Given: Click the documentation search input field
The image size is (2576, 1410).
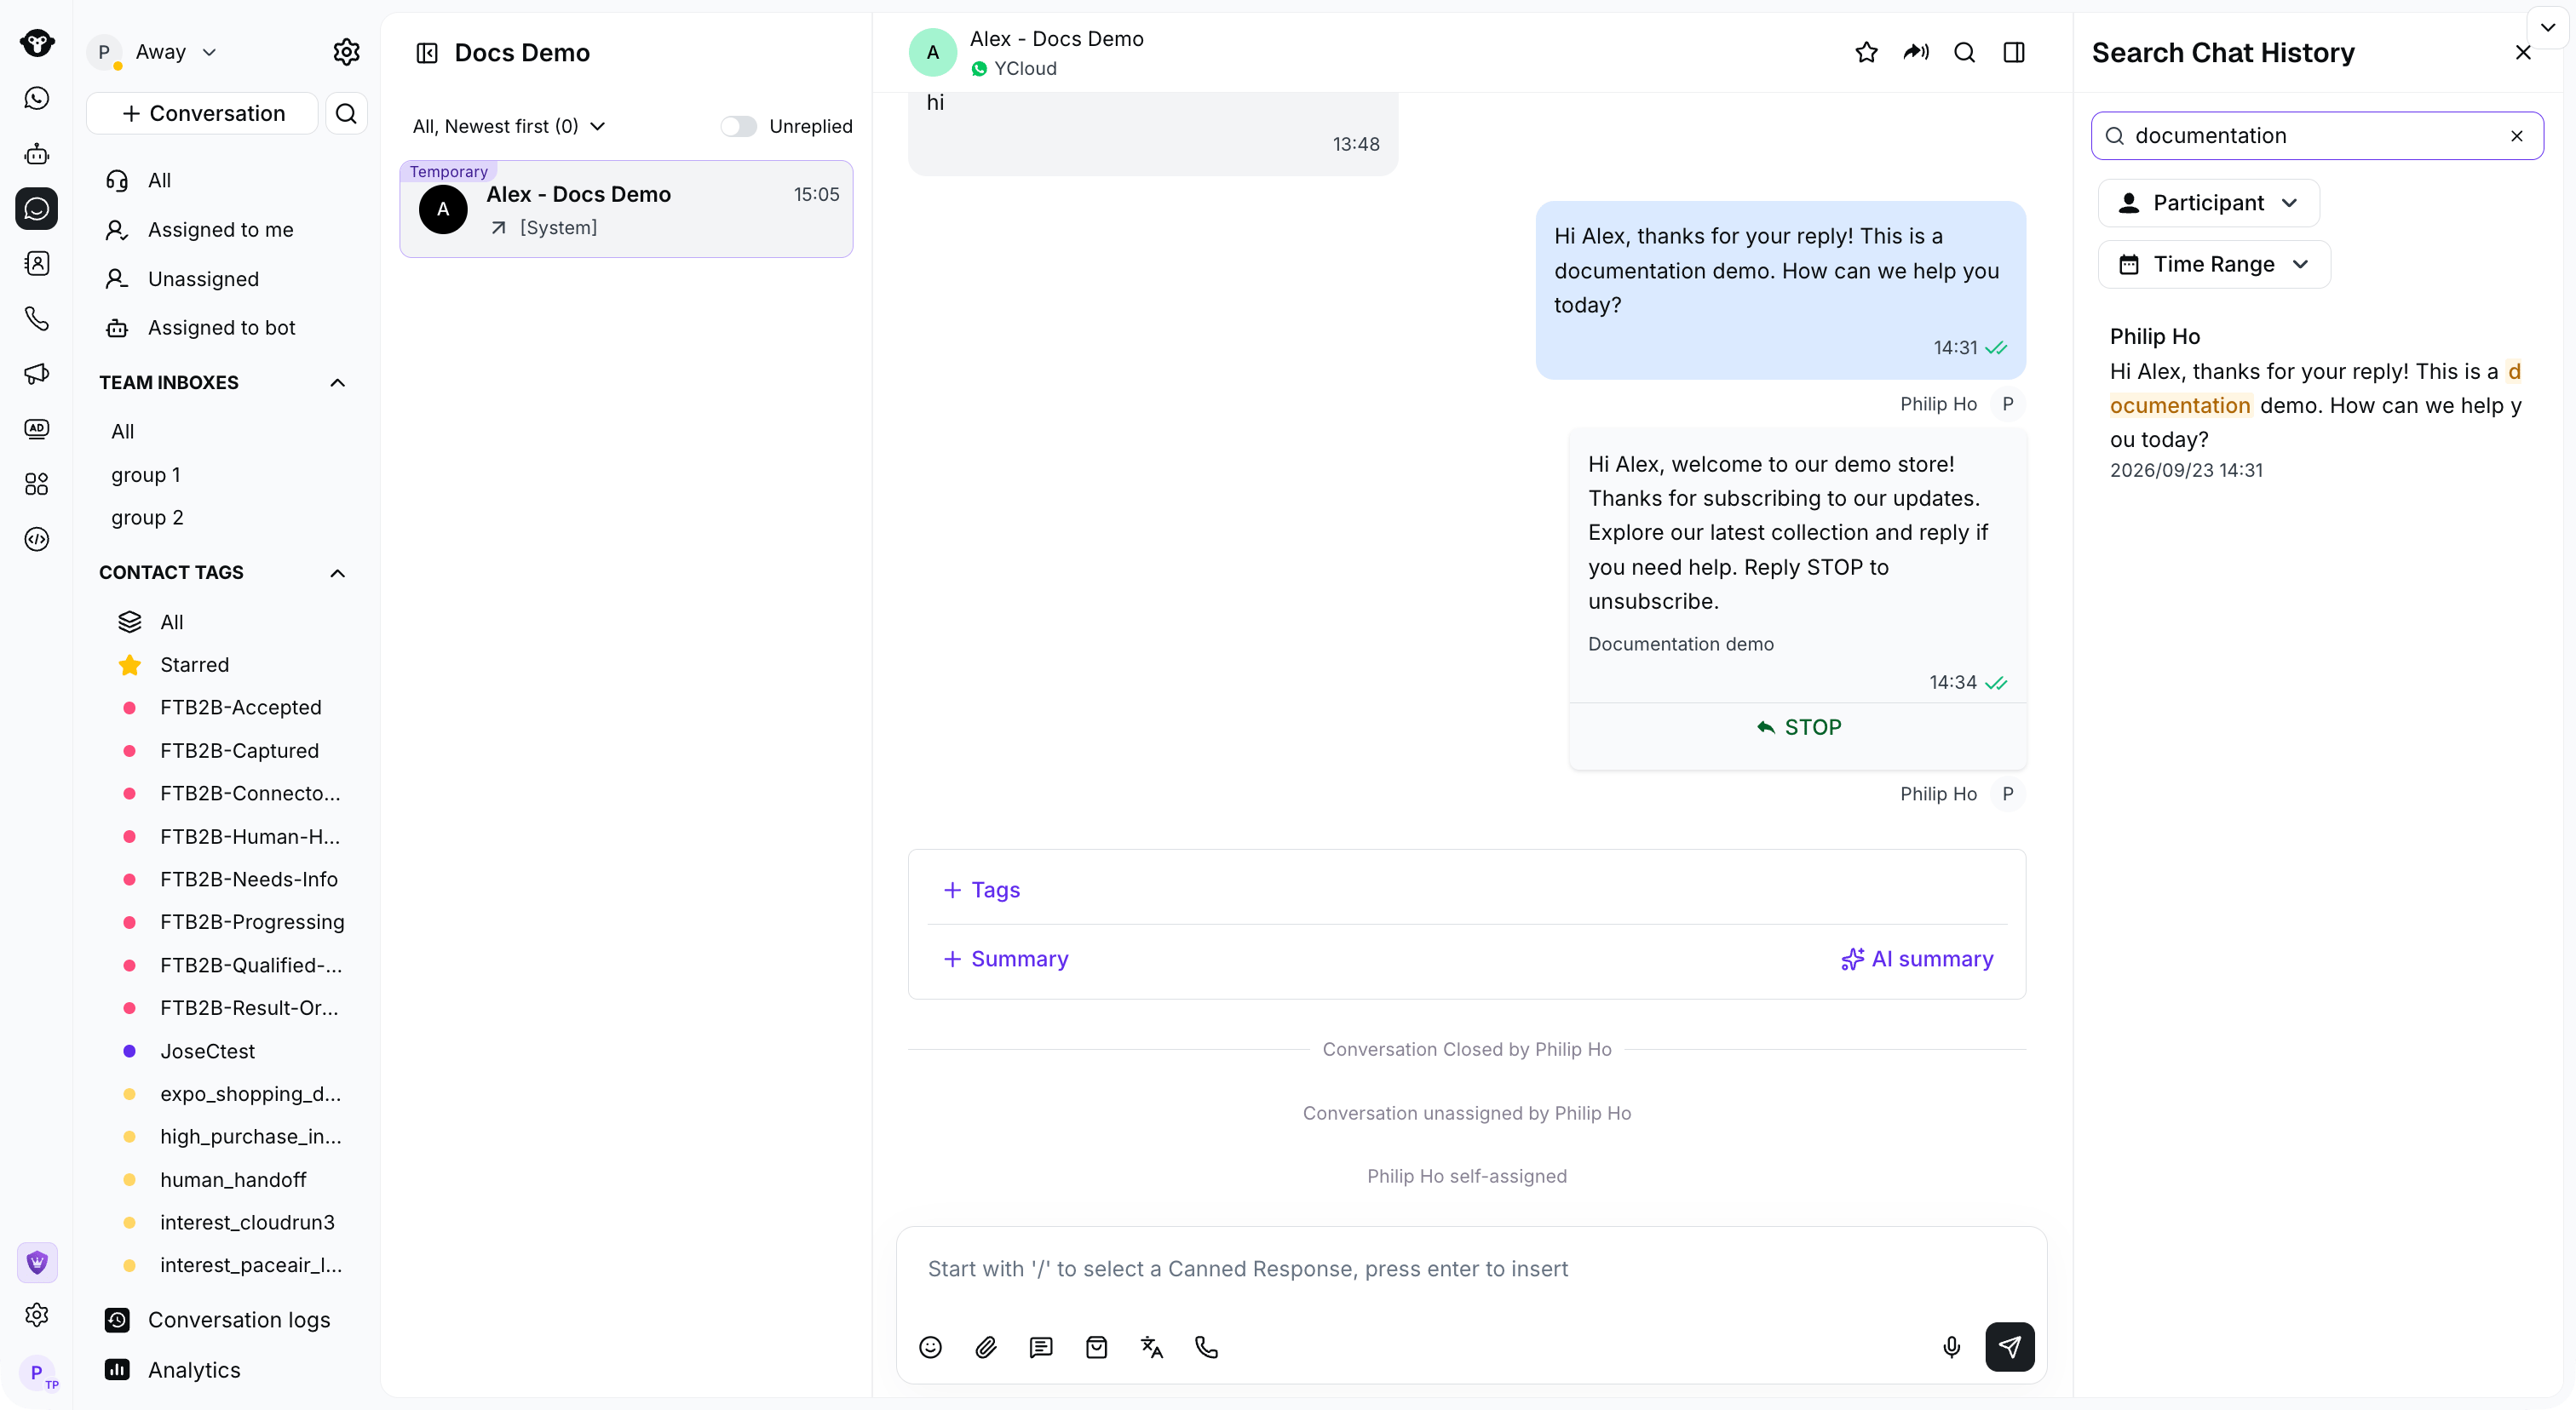Looking at the screenshot, I should [2317, 136].
